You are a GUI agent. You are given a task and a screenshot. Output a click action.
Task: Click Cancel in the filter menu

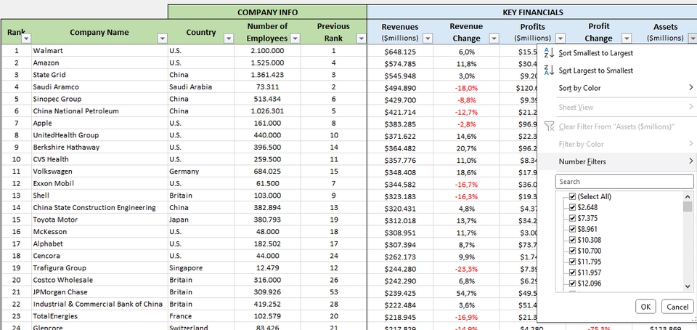pyautogui.click(x=677, y=307)
